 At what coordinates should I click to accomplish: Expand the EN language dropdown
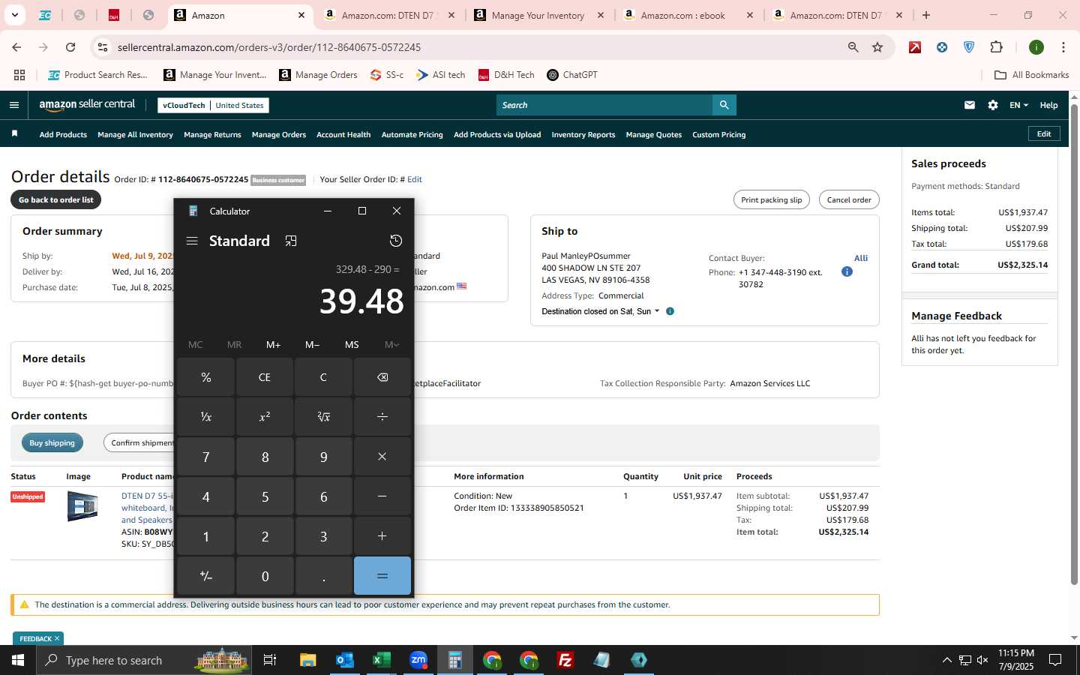pos(1018,105)
